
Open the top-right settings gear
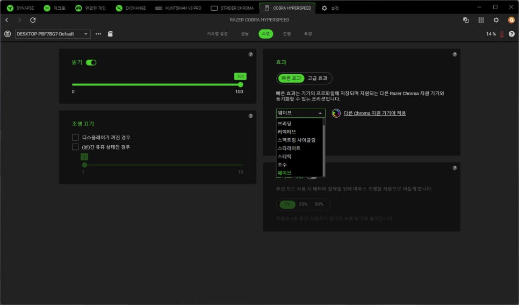pyautogui.click(x=496, y=20)
